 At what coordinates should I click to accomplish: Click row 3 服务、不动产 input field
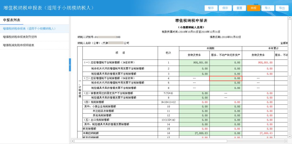[226, 74]
